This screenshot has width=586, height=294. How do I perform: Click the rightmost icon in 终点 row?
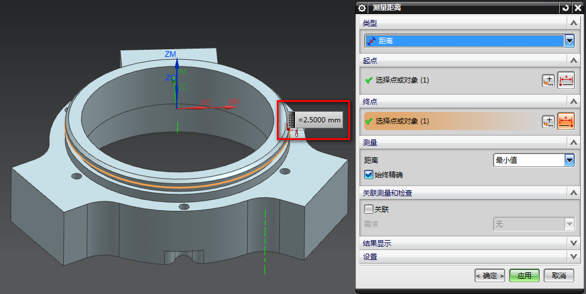click(x=566, y=121)
